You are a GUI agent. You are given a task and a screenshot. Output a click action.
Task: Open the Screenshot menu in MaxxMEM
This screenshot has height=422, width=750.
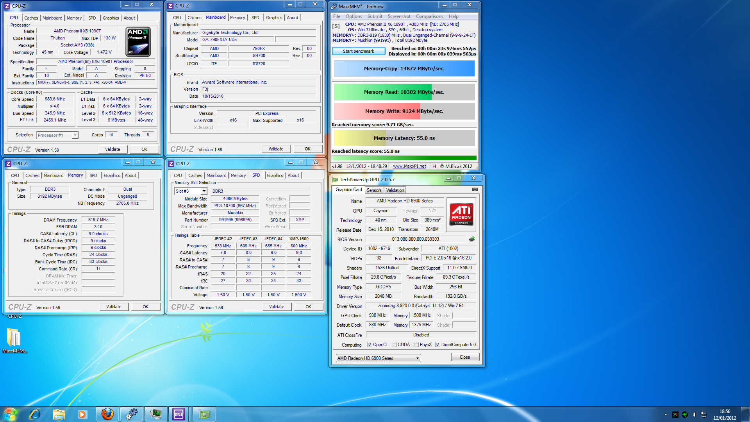point(399,16)
